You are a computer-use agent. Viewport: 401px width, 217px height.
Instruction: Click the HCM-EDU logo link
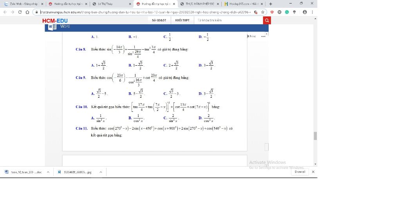[x=55, y=21]
